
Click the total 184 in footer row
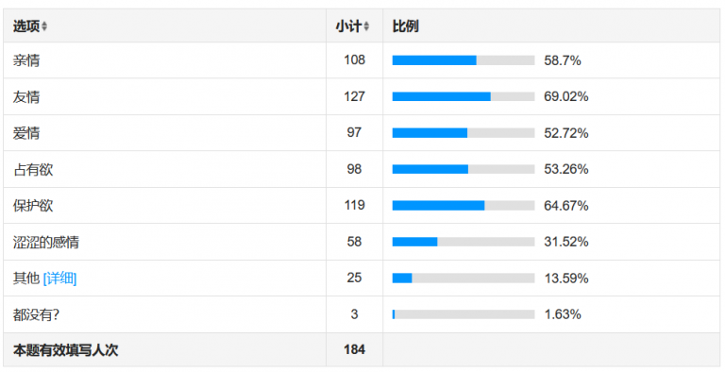pos(354,349)
